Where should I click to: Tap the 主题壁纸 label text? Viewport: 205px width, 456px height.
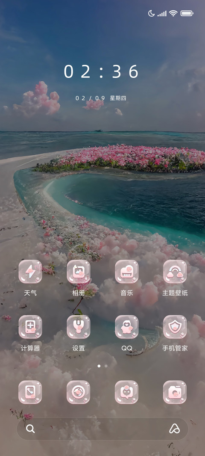point(175,293)
